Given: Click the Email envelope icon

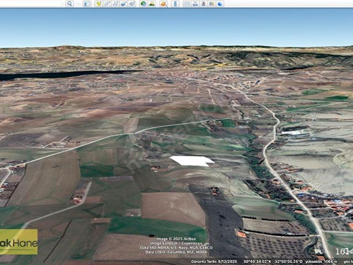Looking at the screenshot, I should (187, 3).
